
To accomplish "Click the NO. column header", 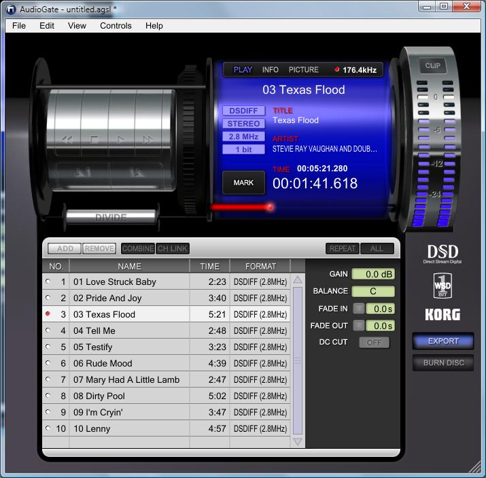I will pyautogui.click(x=56, y=267).
